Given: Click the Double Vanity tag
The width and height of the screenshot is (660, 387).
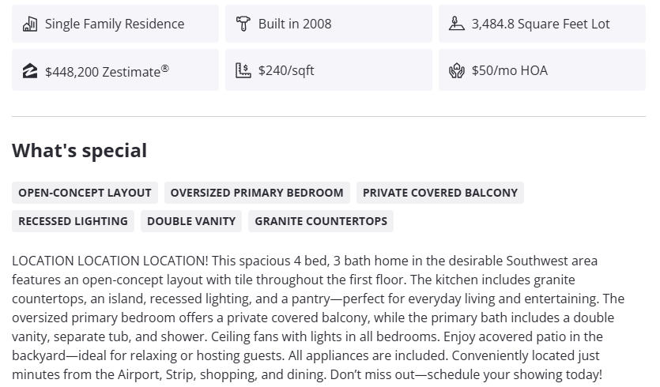Looking at the screenshot, I should (x=191, y=221).
